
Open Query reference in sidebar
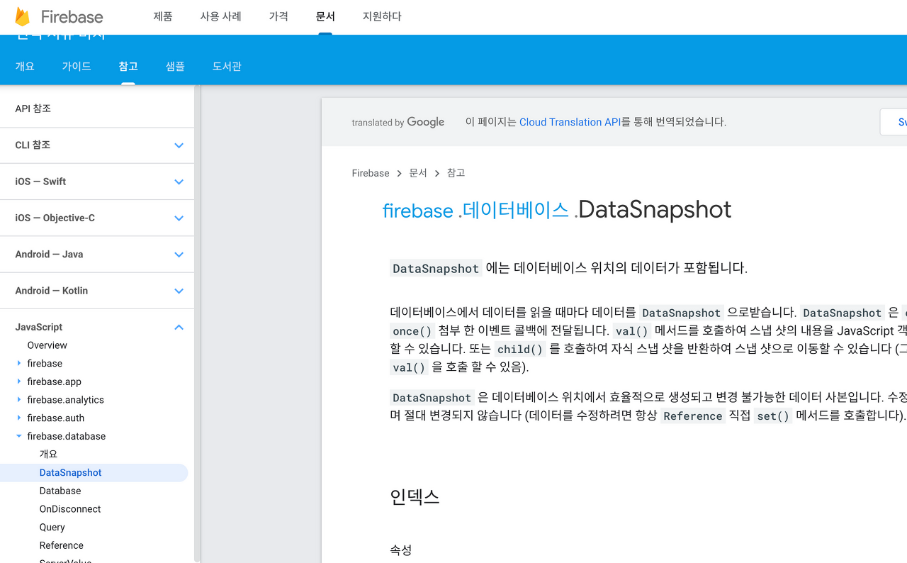point(52,528)
